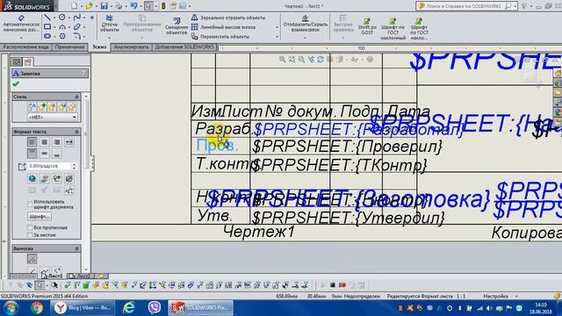Open the Анализировать tab

click(x=131, y=47)
